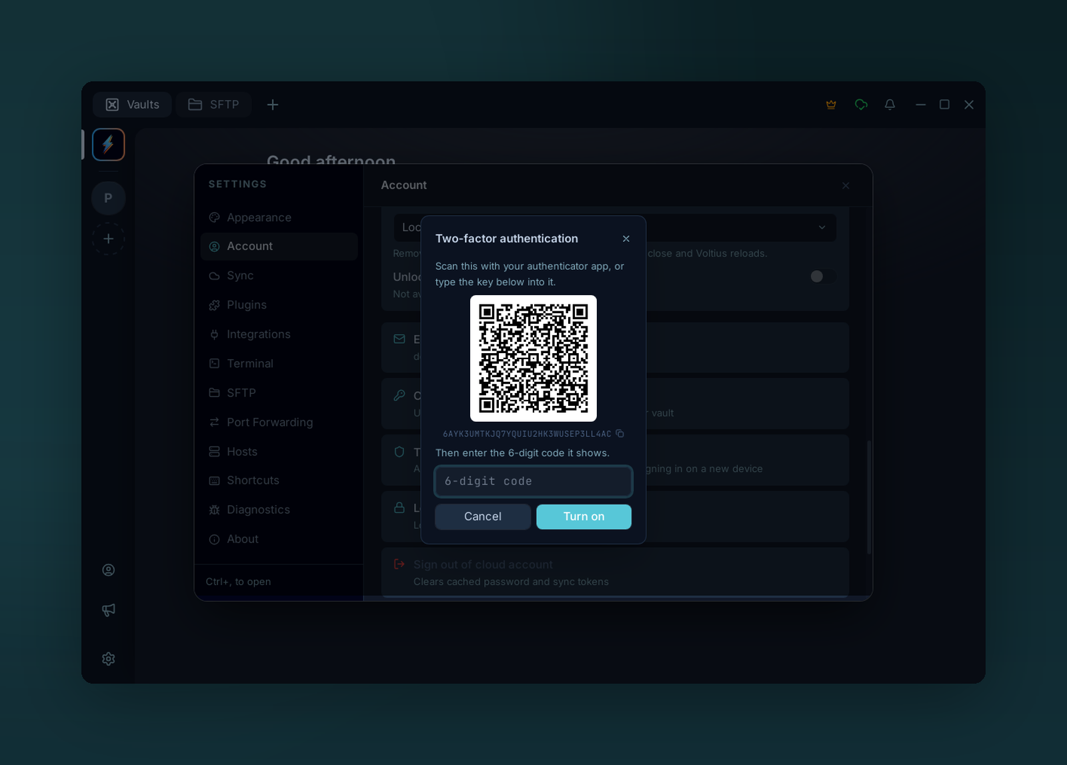The width and height of the screenshot is (1067, 765).
Task: Open notifications bell
Action: click(890, 105)
